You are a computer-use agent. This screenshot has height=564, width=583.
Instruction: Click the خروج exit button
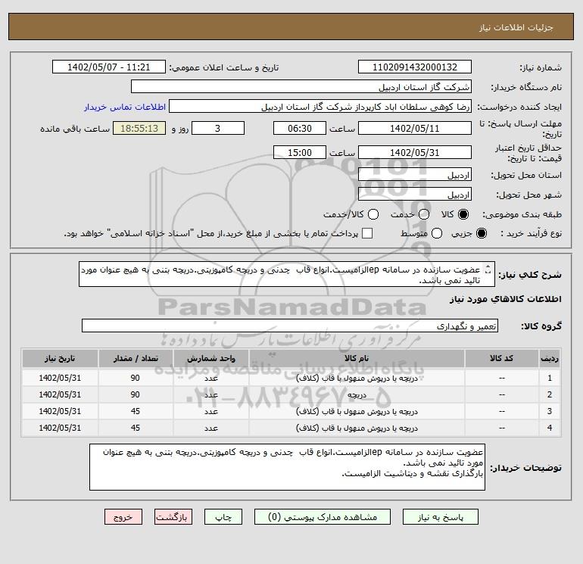(123, 517)
